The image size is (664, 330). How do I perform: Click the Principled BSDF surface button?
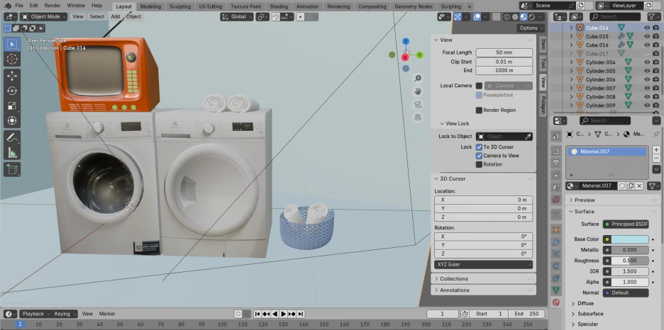[x=626, y=224]
